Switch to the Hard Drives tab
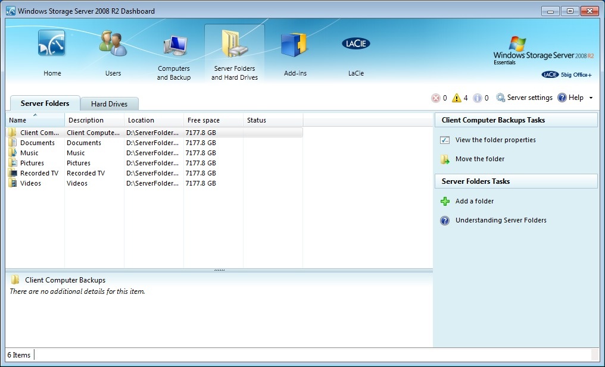The width and height of the screenshot is (605, 367). point(109,104)
